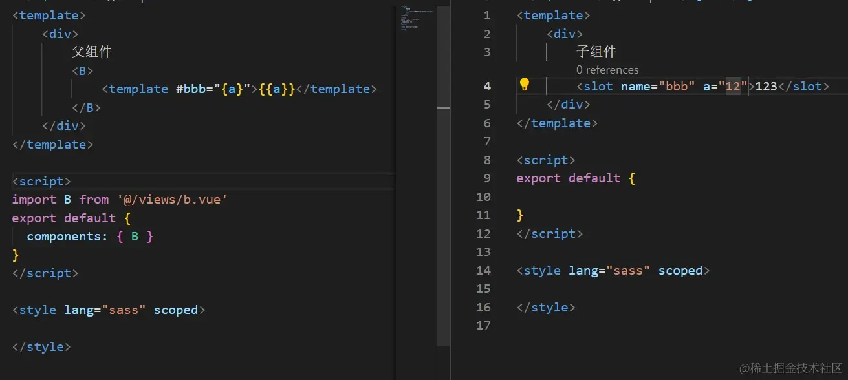This screenshot has width=848, height=380.
Task: Click the opening '<div>' on line 2
Action: pyautogui.click(x=565, y=34)
